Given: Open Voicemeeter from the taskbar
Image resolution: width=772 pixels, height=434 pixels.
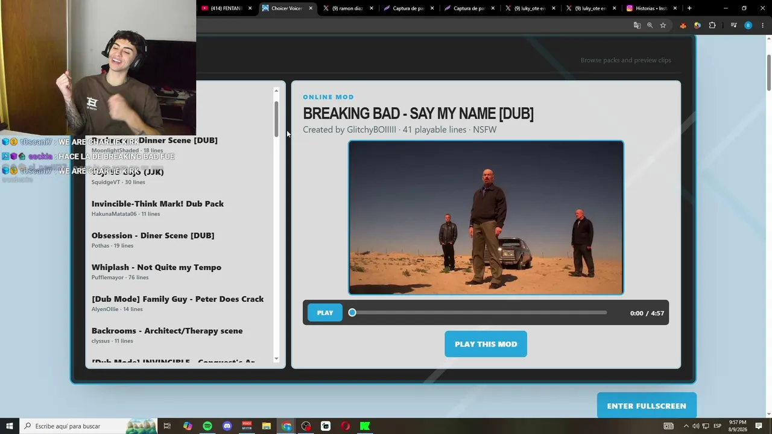Looking at the screenshot, I should tap(247, 426).
